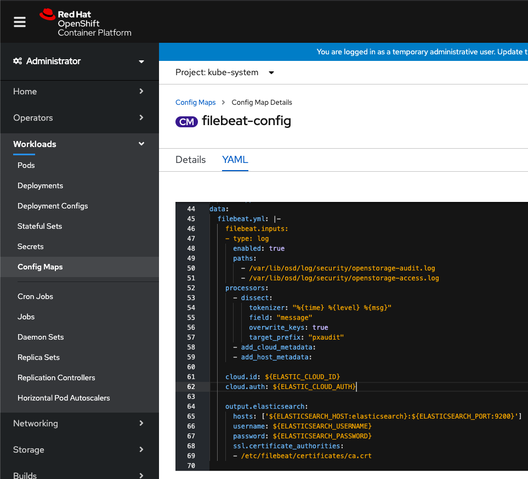
Task: Open the hamburger navigation menu
Action: 20,22
